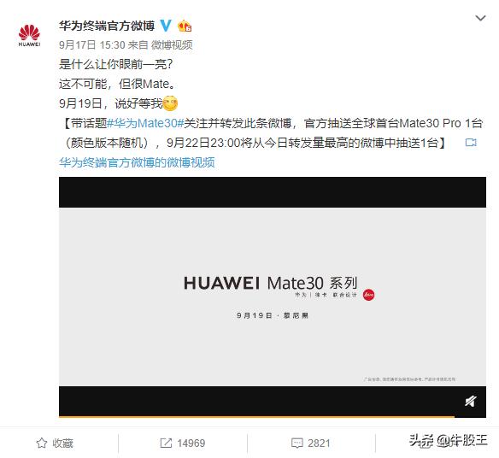Open comments count 2821
499x458 pixels.
pyautogui.click(x=319, y=443)
